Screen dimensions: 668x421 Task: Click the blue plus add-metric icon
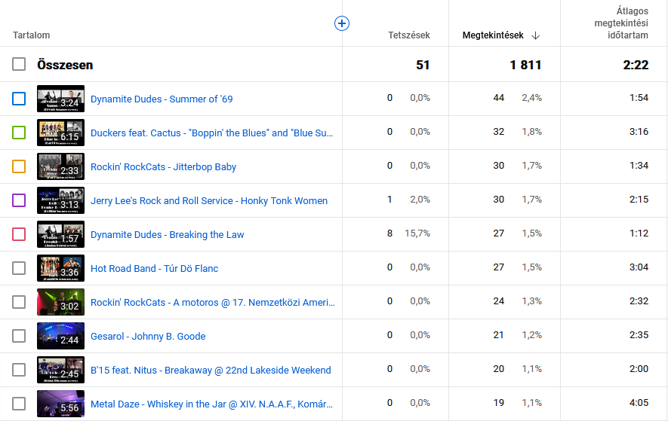pyautogui.click(x=342, y=24)
